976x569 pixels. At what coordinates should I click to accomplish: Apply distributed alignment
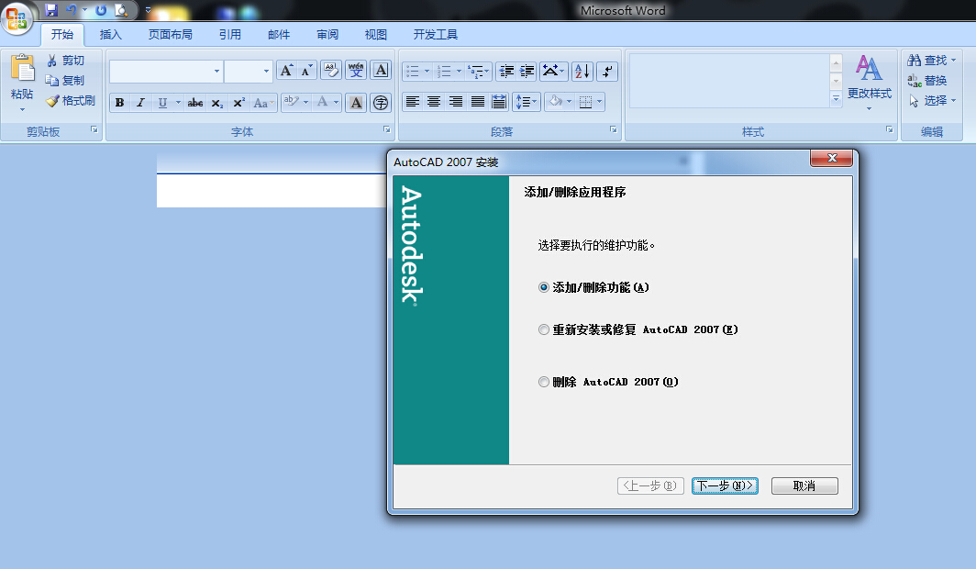click(499, 102)
